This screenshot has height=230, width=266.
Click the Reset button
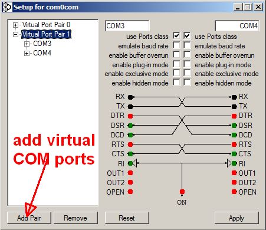[x=127, y=218]
